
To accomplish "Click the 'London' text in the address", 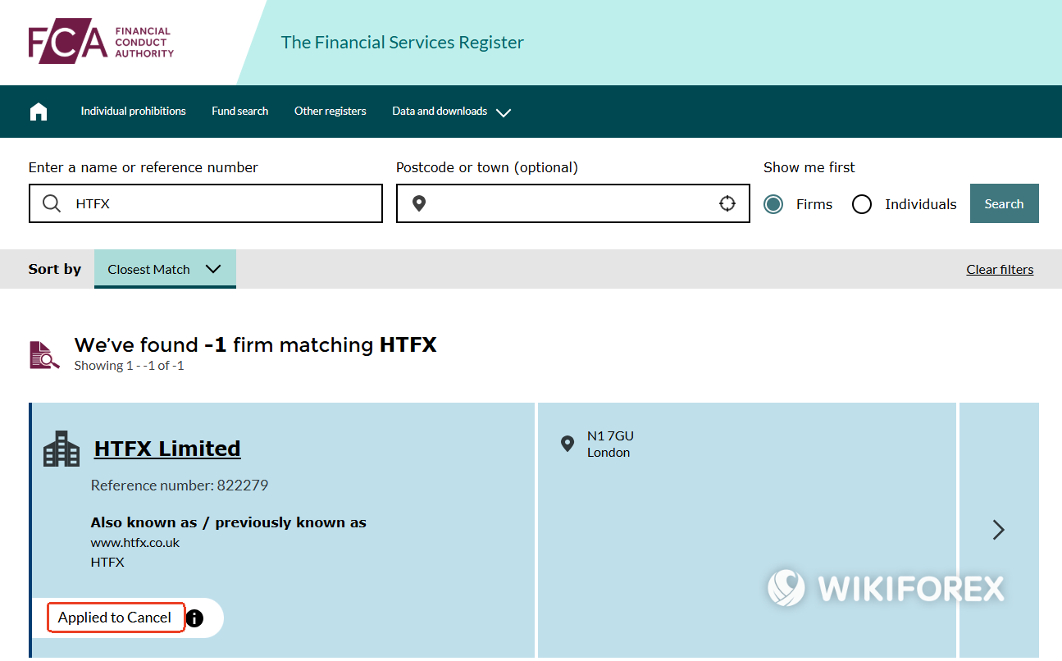I will (x=608, y=453).
